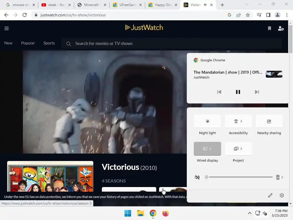293x220 pixels.
Task: Close the Victorious tab
Action: pyautogui.click(x=211, y=5)
